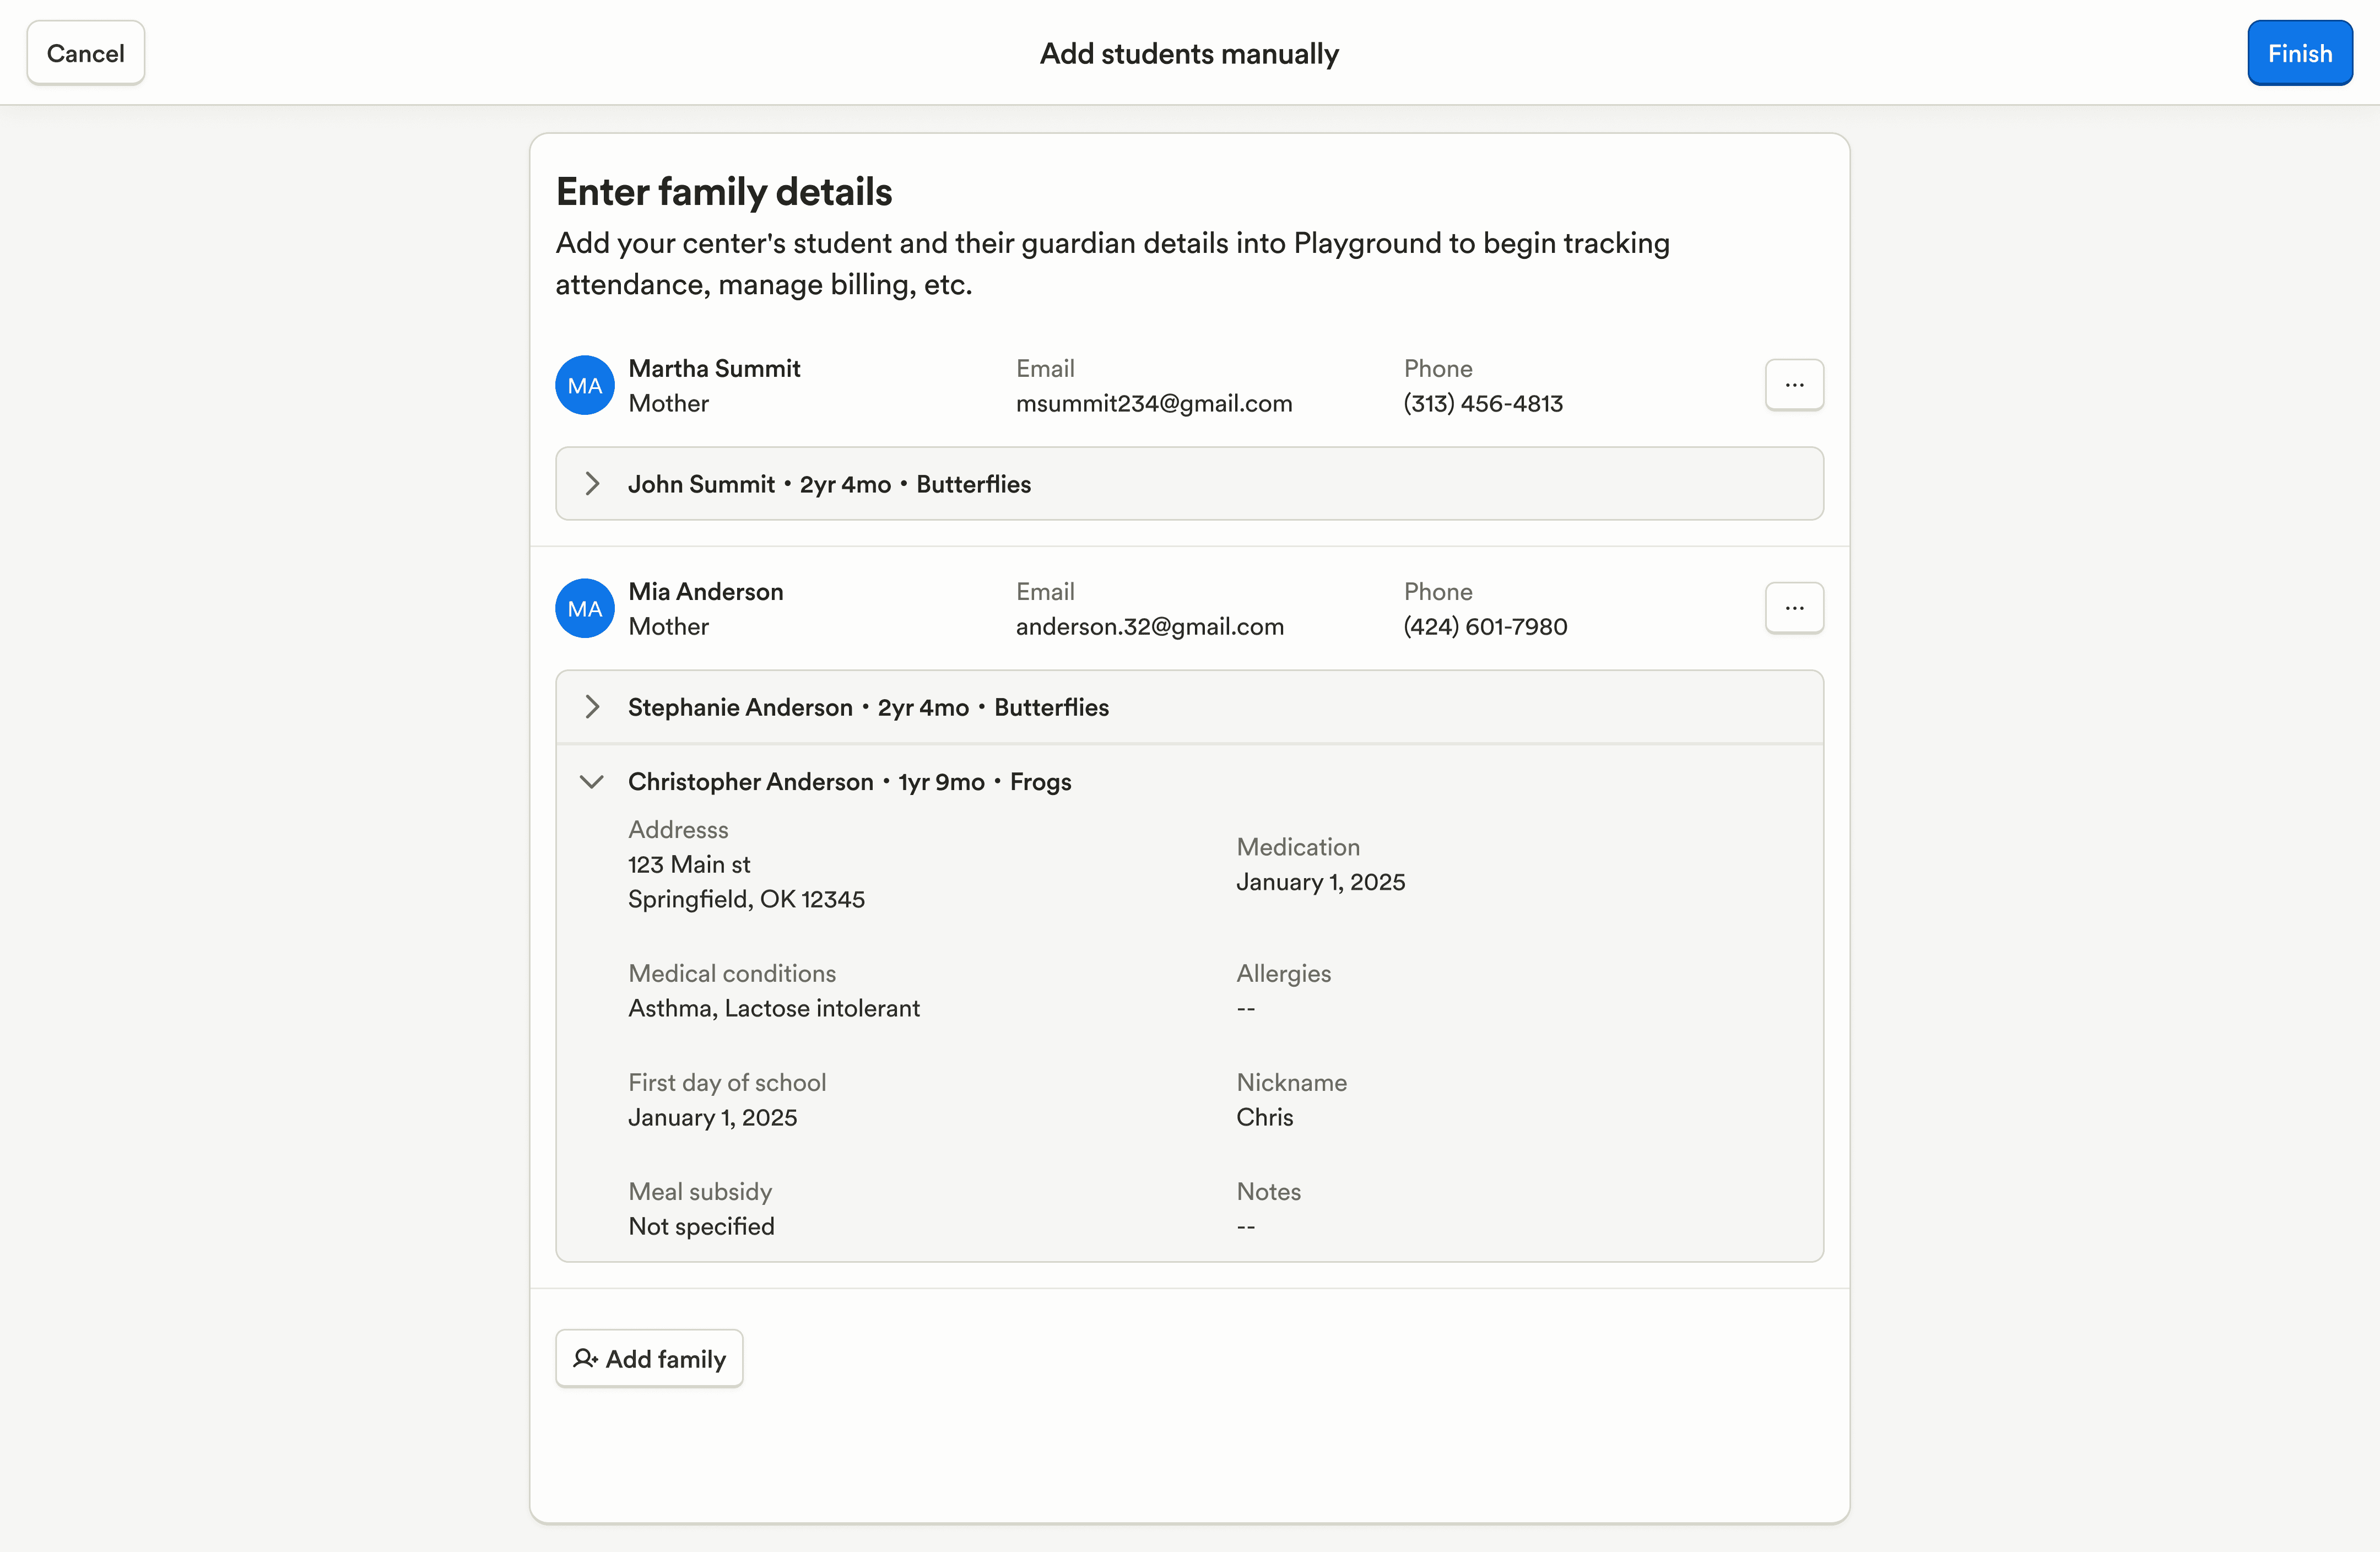Click the Christopher Anderson row title
2380x1552 pixels.
click(750, 781)
